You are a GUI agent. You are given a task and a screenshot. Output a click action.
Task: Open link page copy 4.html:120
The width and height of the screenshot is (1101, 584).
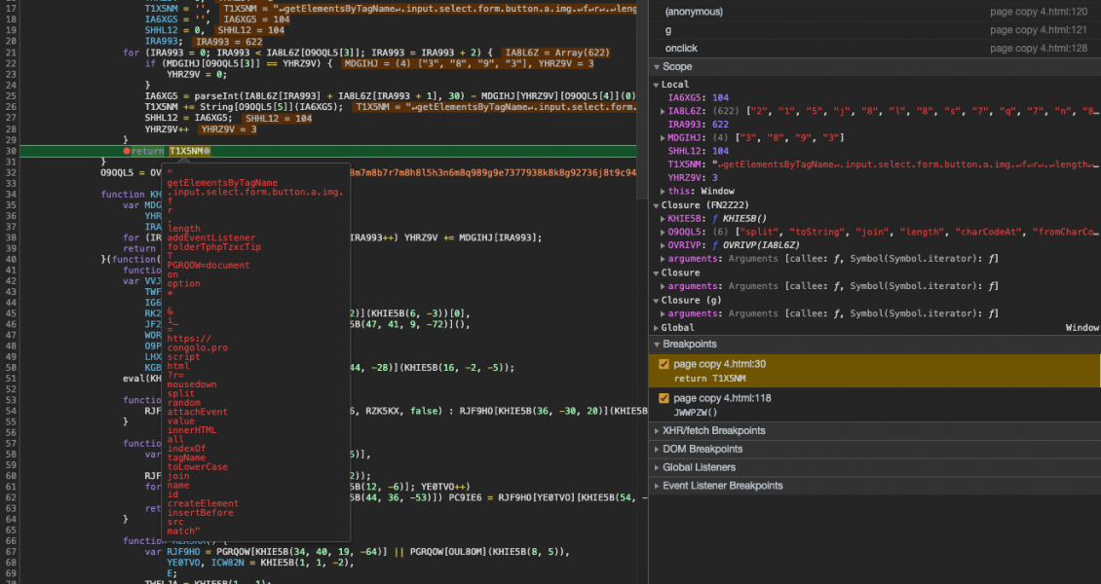pos(1039,12)
